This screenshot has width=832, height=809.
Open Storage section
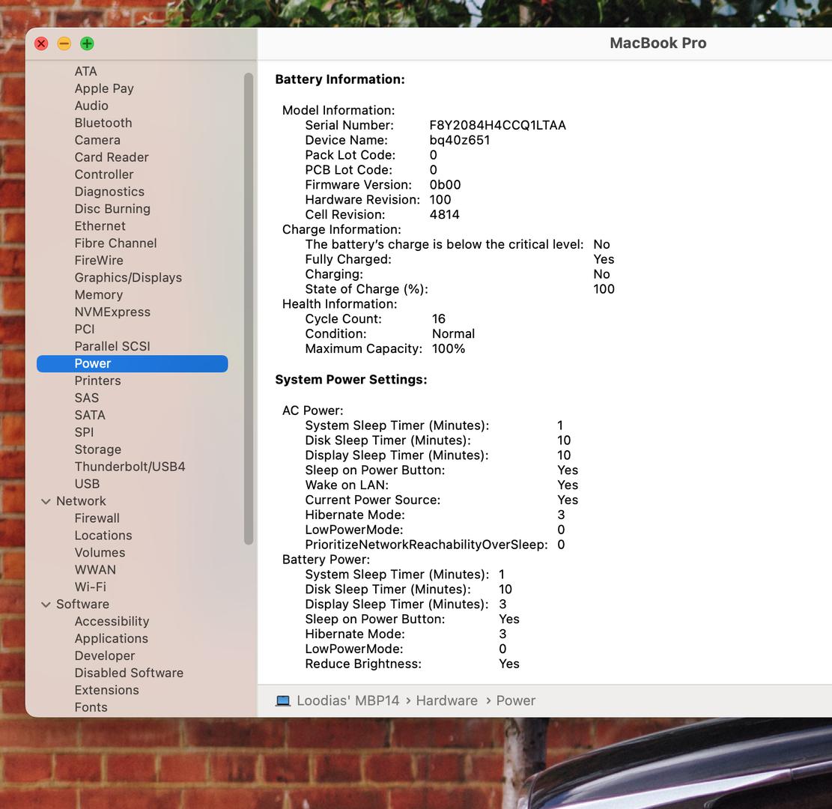[x=97, y=449]
